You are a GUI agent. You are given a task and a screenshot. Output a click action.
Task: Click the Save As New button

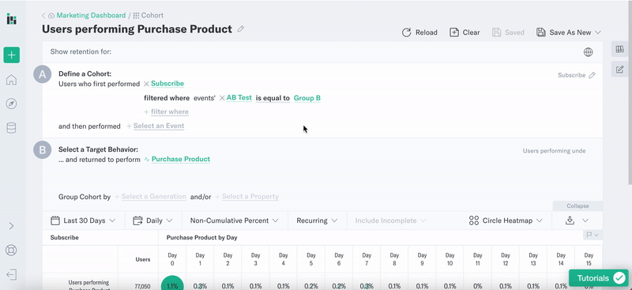[x=568, y=32]
